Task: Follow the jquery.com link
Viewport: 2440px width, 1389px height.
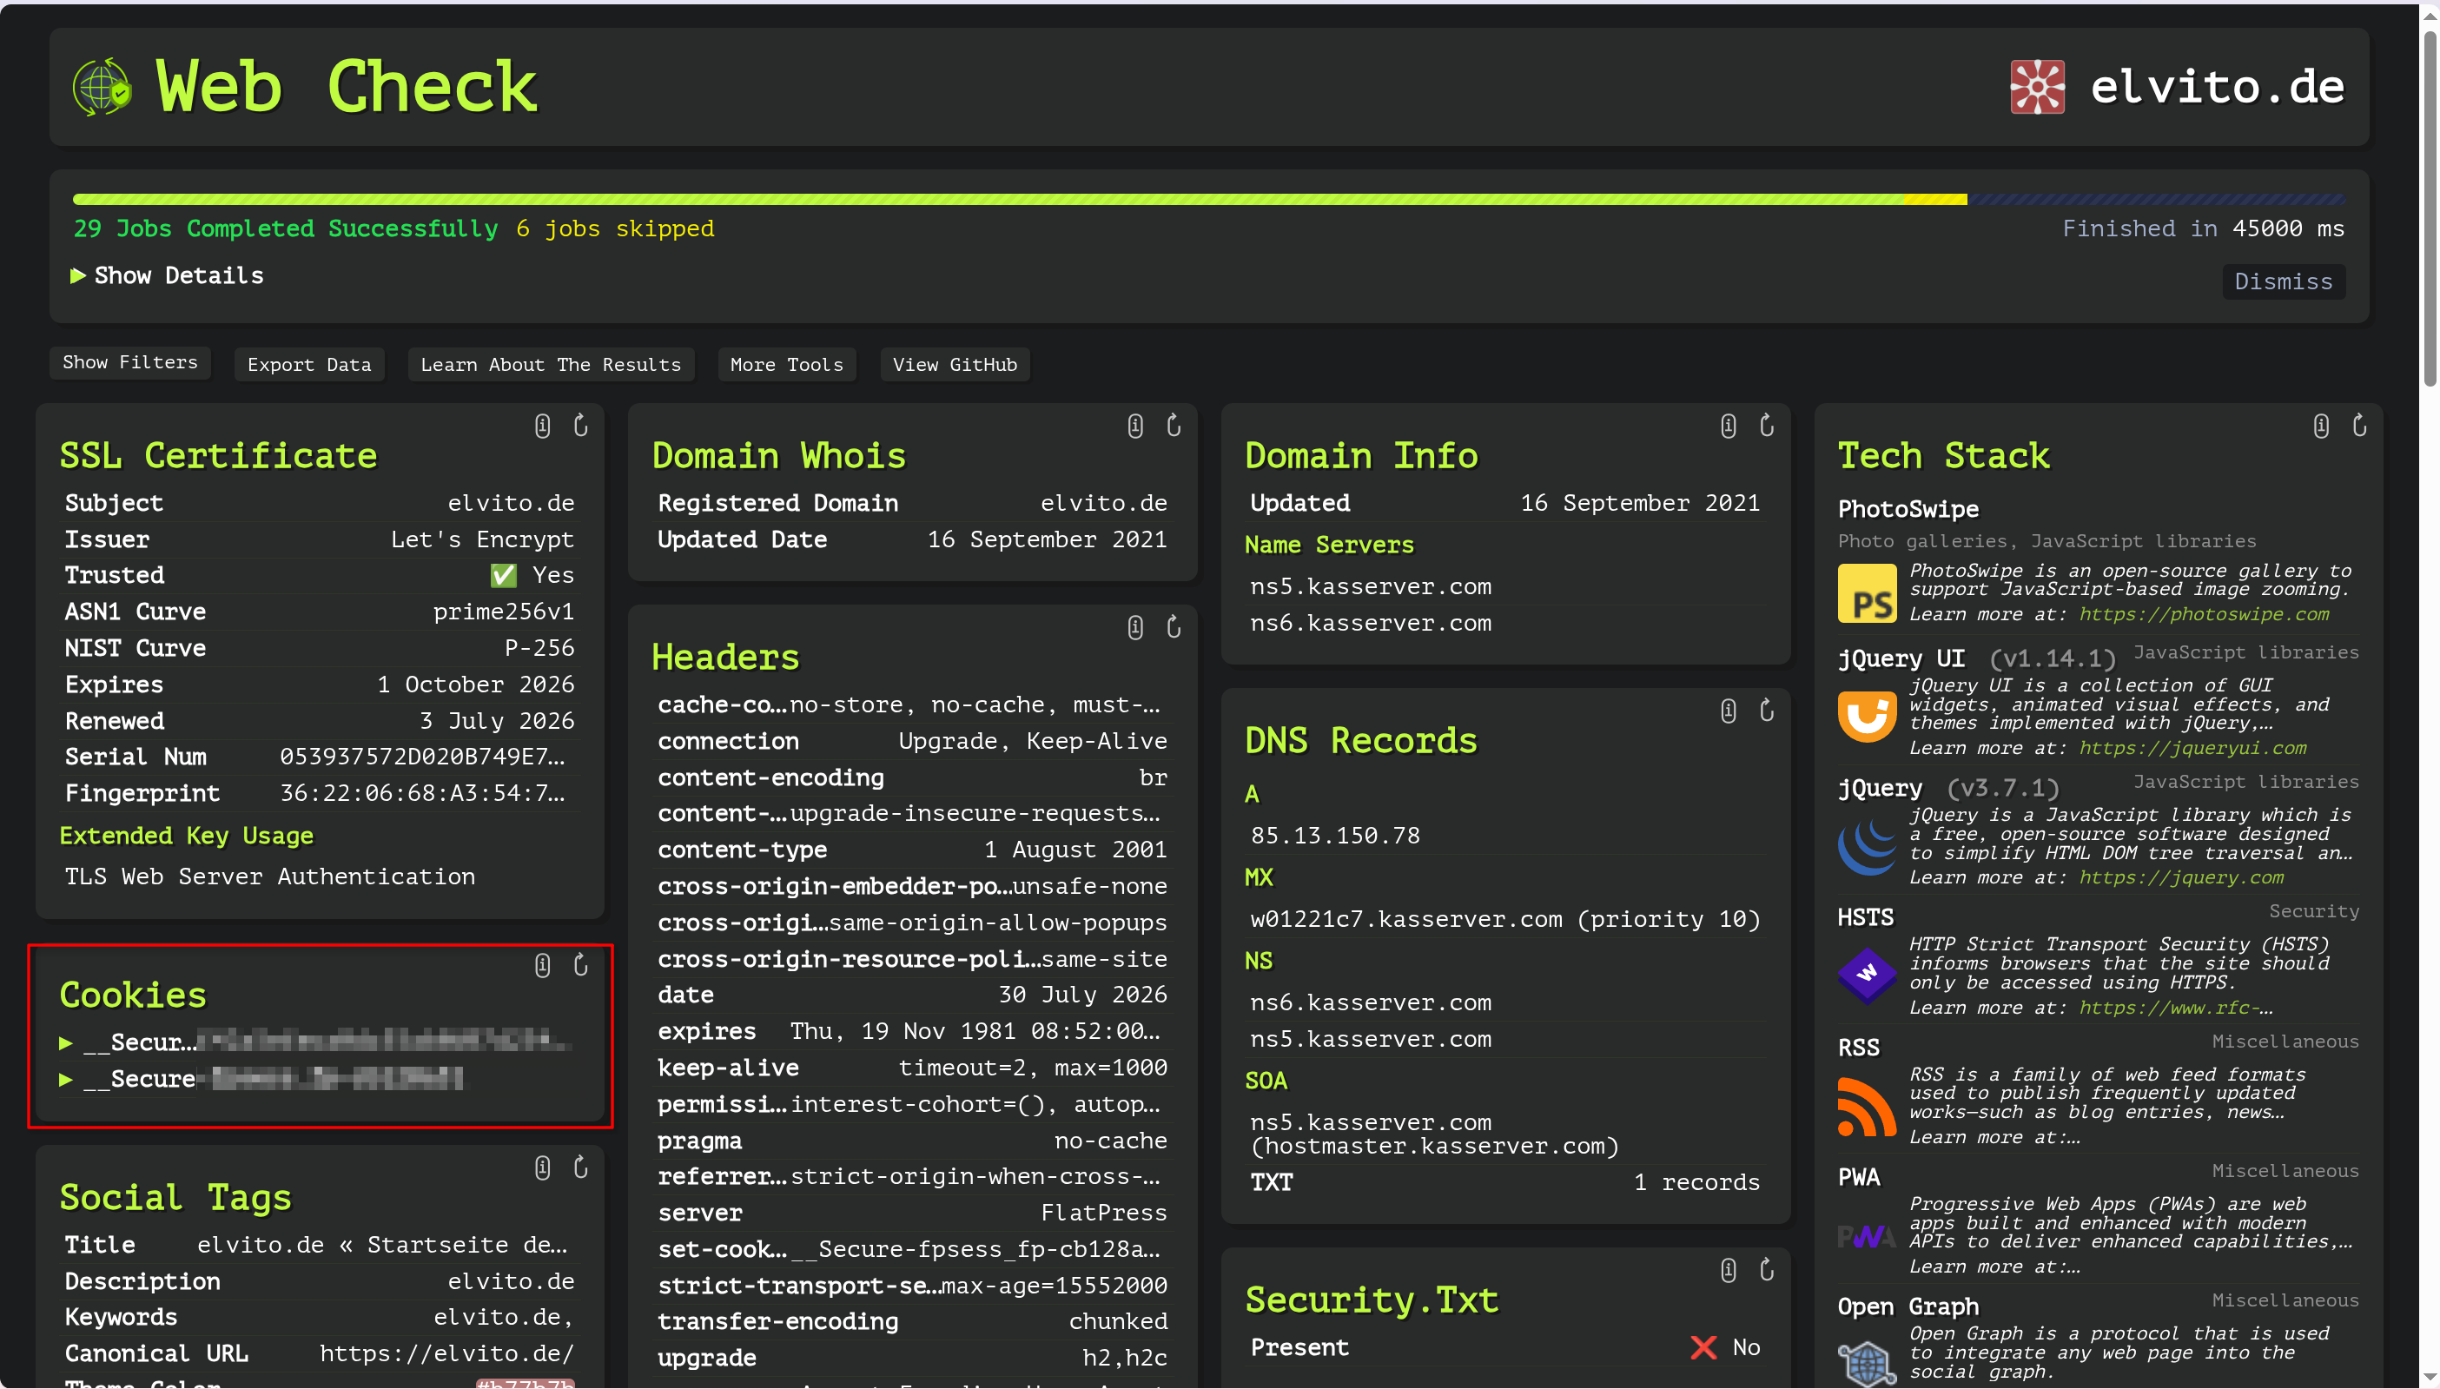Action: pyautogui.click(x=2181, y=877)
